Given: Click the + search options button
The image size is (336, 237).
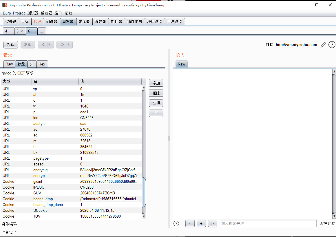Looking at the screenshot, I should click(201, 223).
